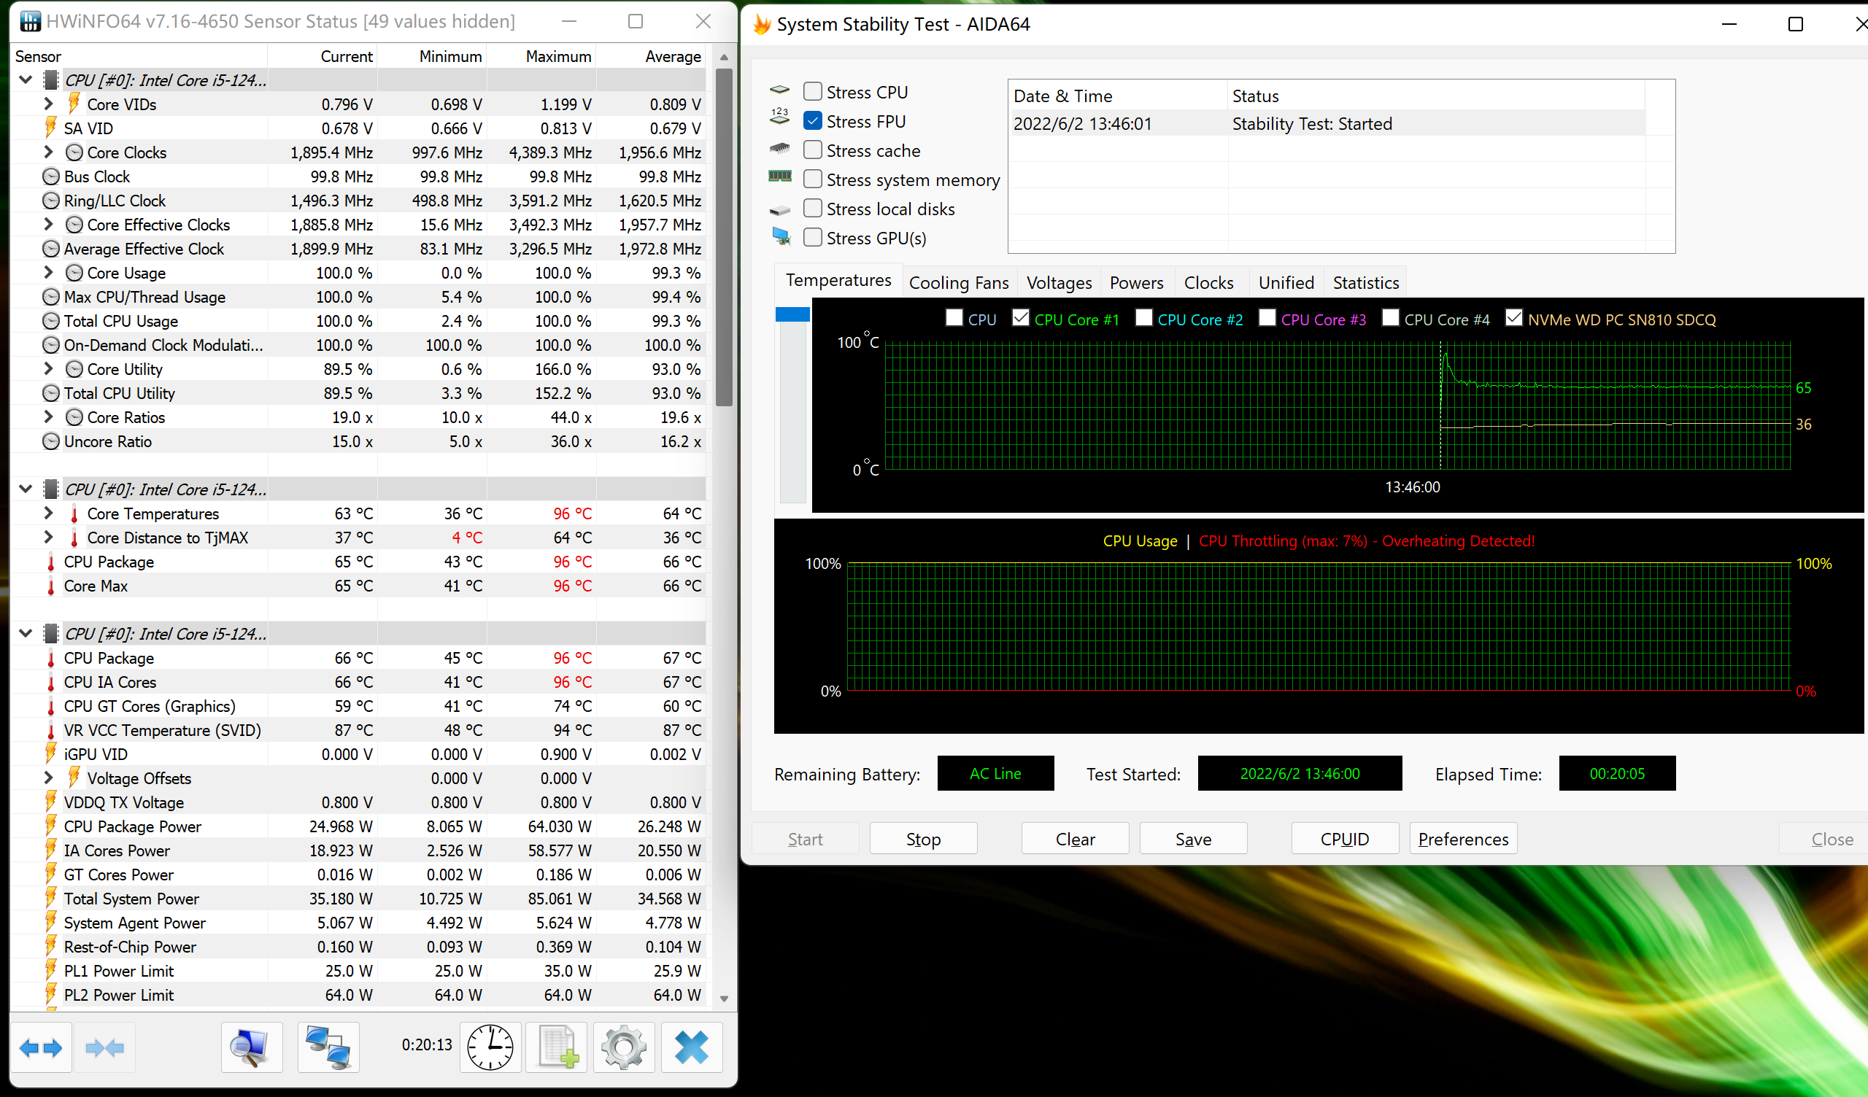Viewport: 1868px width, 1097px height.
Task: Click the HWiNFO64 sensor status icon
Action: pyautogui.click(x=23, y=21)
